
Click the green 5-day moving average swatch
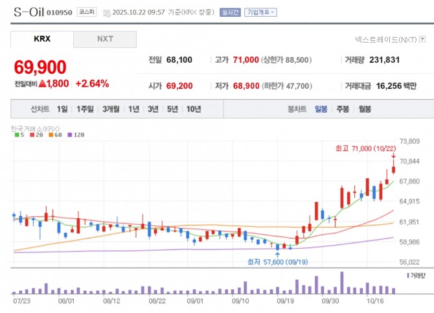click(x=17, y=135)
